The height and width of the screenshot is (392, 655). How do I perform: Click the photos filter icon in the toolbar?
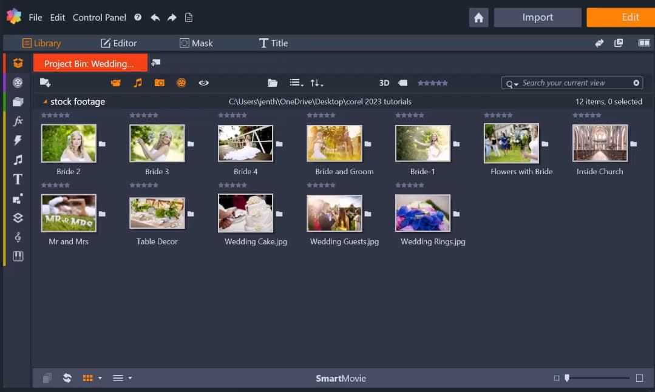(x=159, y=83)
